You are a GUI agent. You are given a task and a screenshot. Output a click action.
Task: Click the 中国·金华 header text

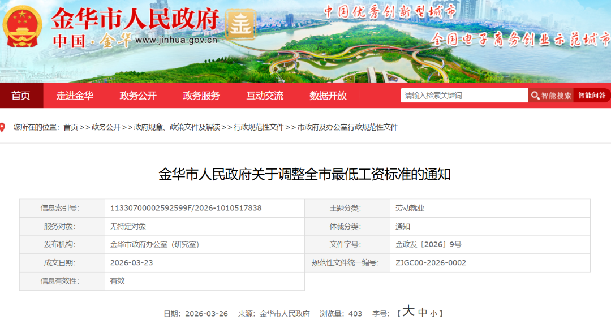pos(92,41)
